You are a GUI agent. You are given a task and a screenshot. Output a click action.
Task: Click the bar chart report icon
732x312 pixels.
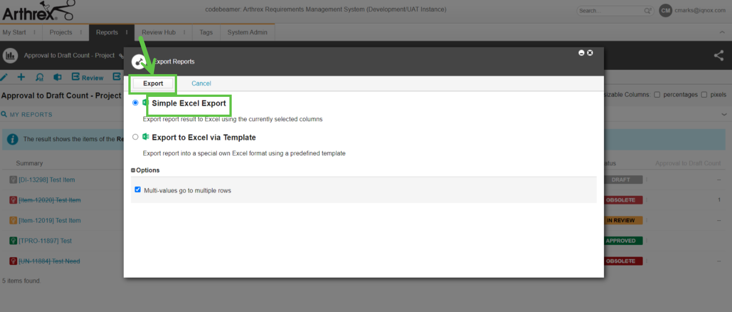pos(10,55)
